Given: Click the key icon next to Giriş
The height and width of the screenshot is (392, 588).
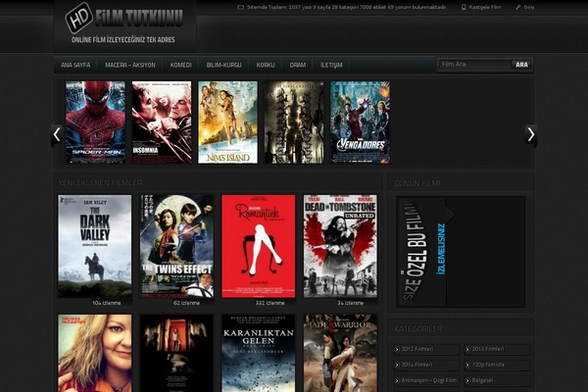Looking at the screenshot, I should point(518,7).
